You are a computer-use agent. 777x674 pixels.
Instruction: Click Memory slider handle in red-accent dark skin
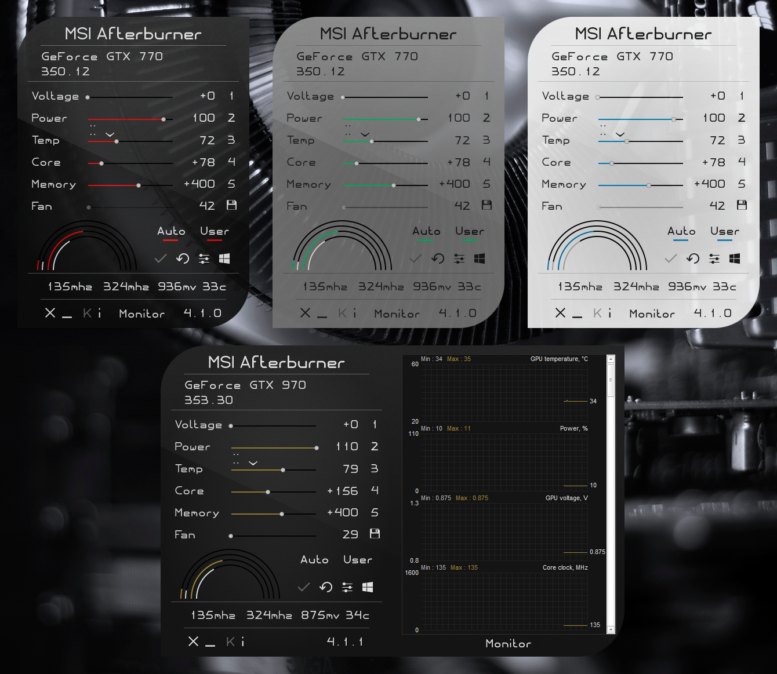click(139, 185)
